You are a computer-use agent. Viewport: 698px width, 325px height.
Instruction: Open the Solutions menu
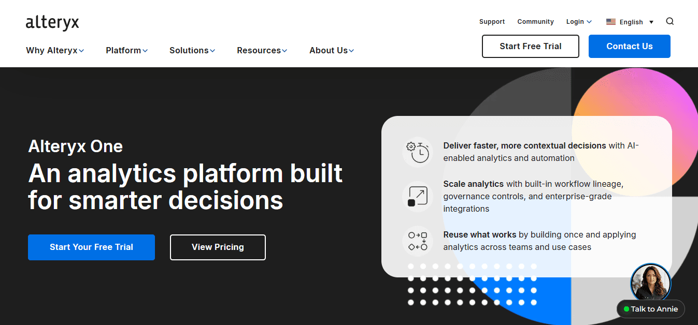click(191, 50)
